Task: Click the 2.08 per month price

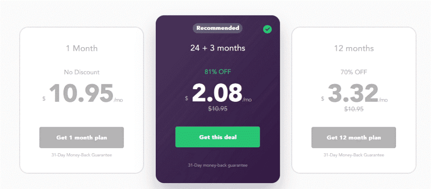Action: click(x=217, y=93)
